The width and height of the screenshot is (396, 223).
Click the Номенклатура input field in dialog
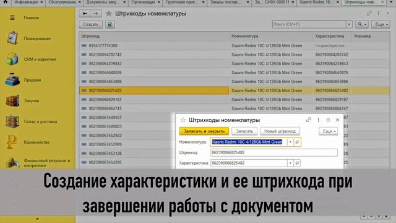click(249, 142)
